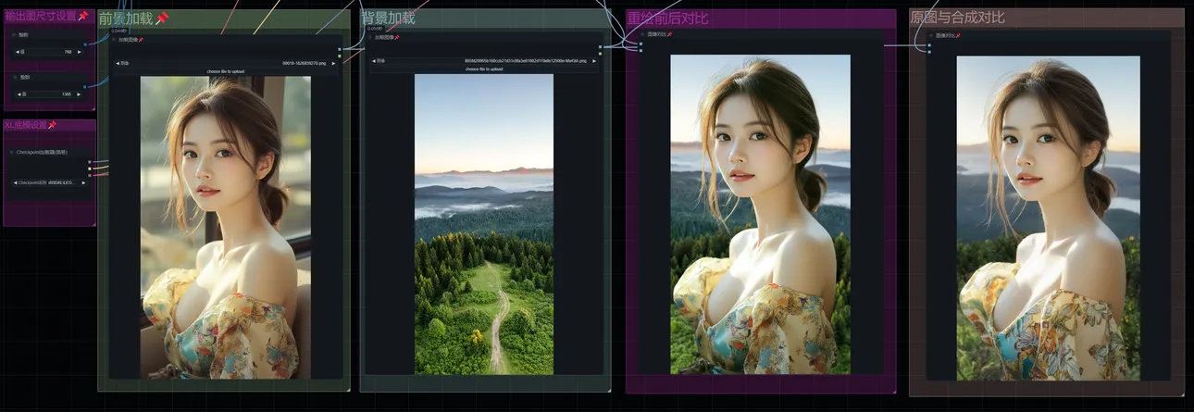This screenshot has height=412, width=1194.
Task: Collapse 图像对比 node in 重绘前后对比 group
Action: pos(641,34)
